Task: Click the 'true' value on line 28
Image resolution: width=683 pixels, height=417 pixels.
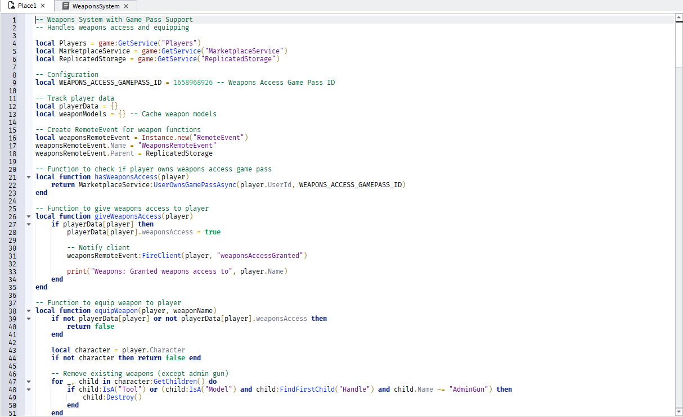Action: [x=213, y=232]
